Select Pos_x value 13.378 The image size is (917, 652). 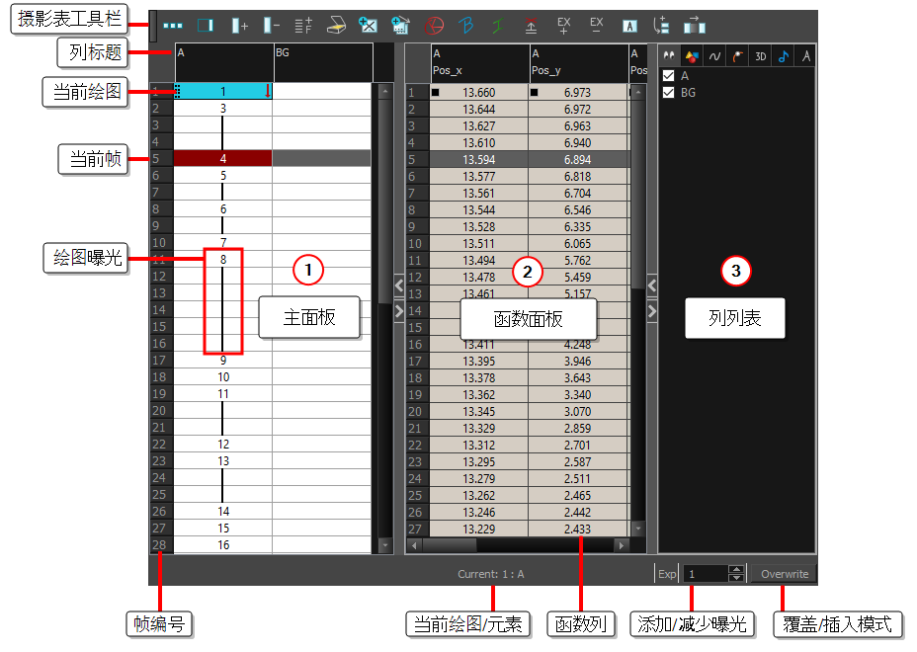[478, 378]
